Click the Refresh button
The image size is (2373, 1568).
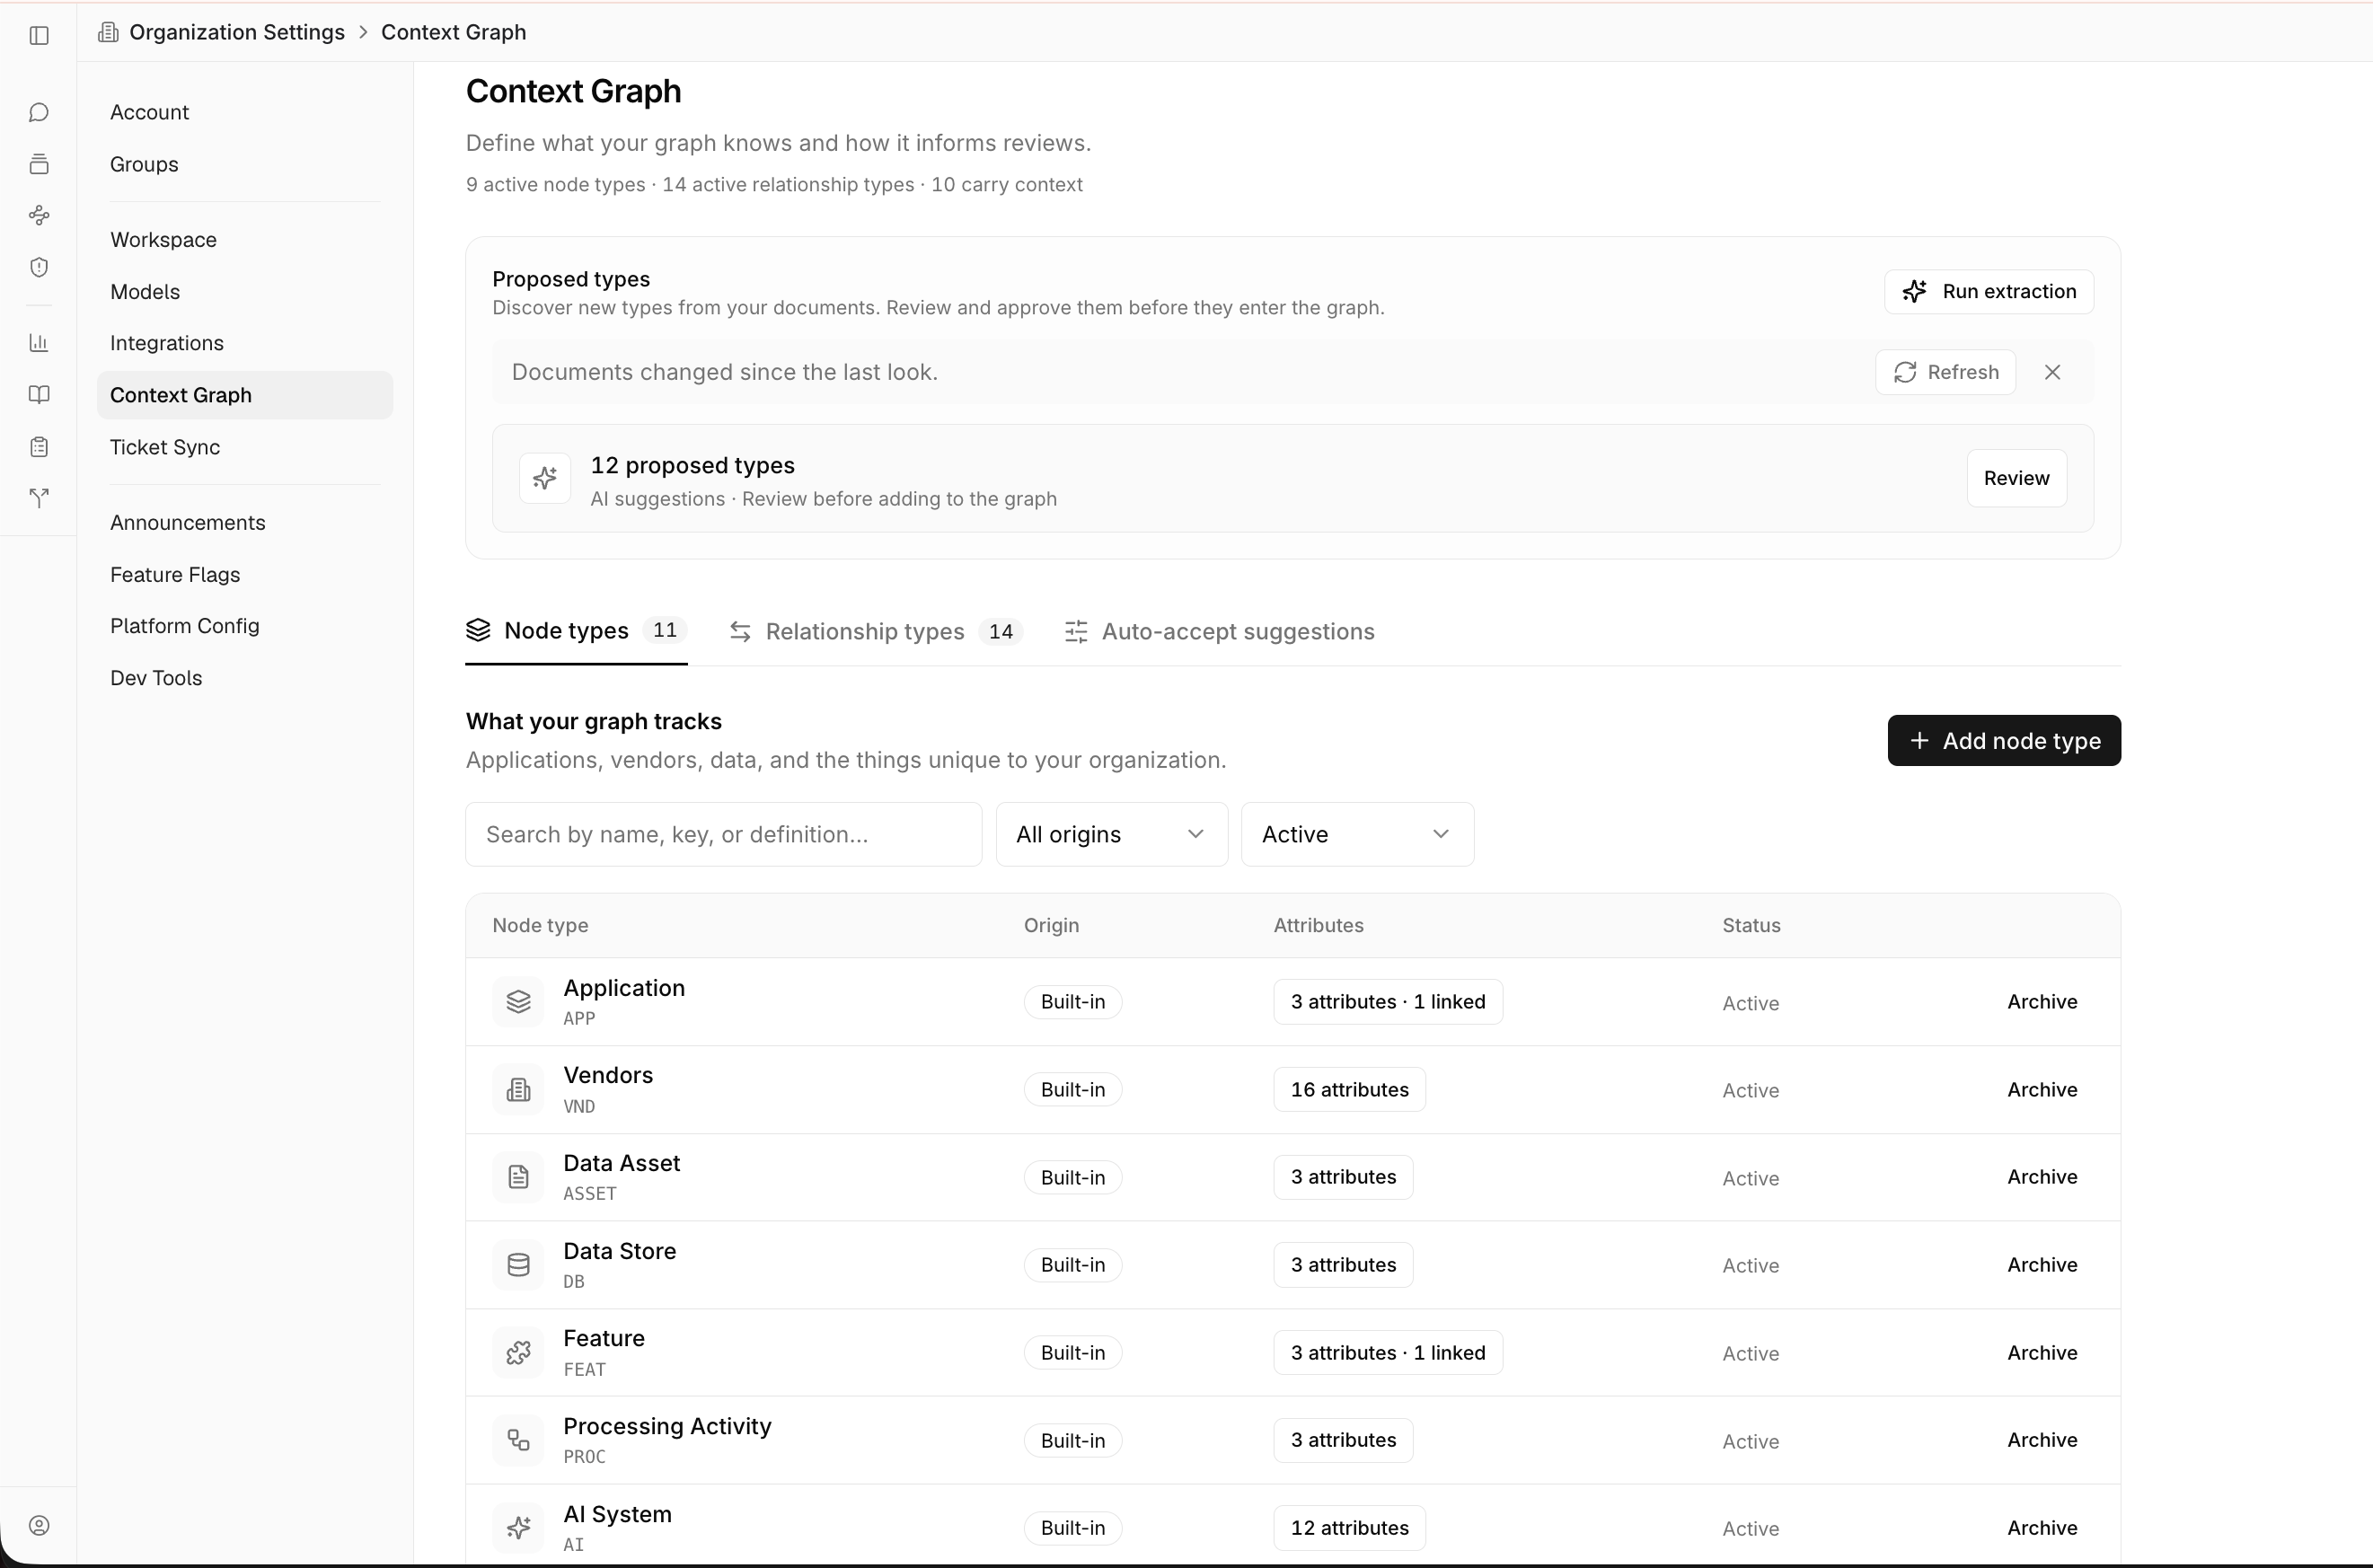(x=1945, y=372)
